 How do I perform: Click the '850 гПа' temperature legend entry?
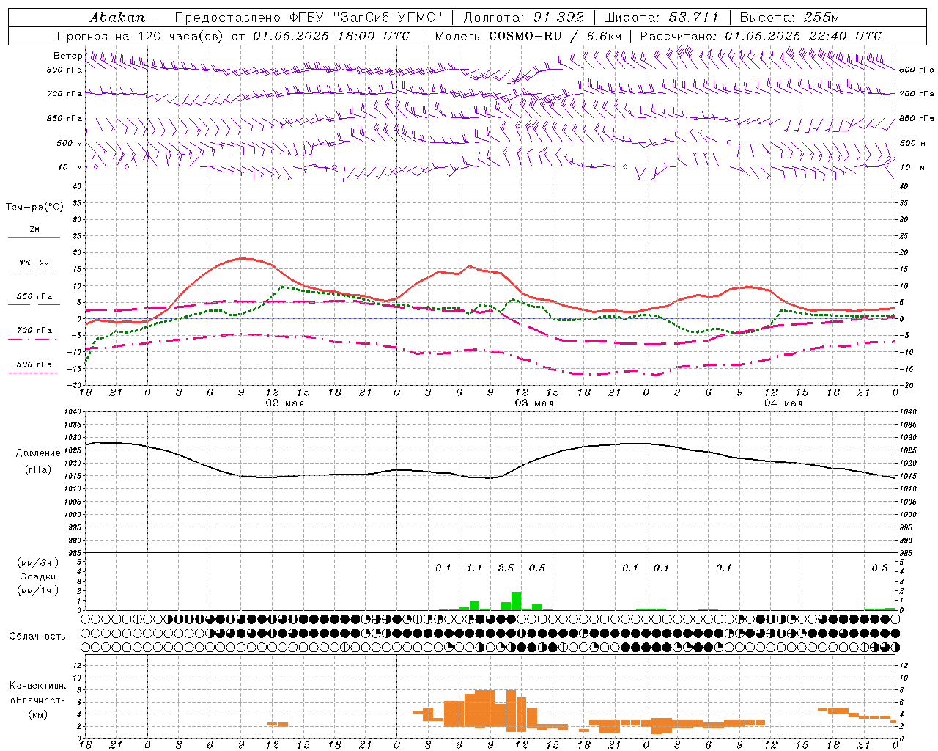click(34, 297)
